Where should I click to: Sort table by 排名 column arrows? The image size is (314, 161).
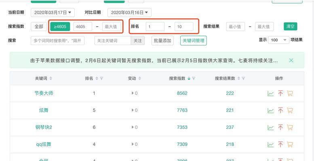[x=97, y=78]
